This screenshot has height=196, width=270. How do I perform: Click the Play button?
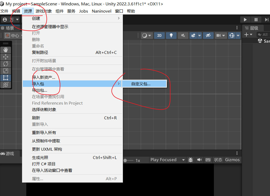(x=245, y=20)
